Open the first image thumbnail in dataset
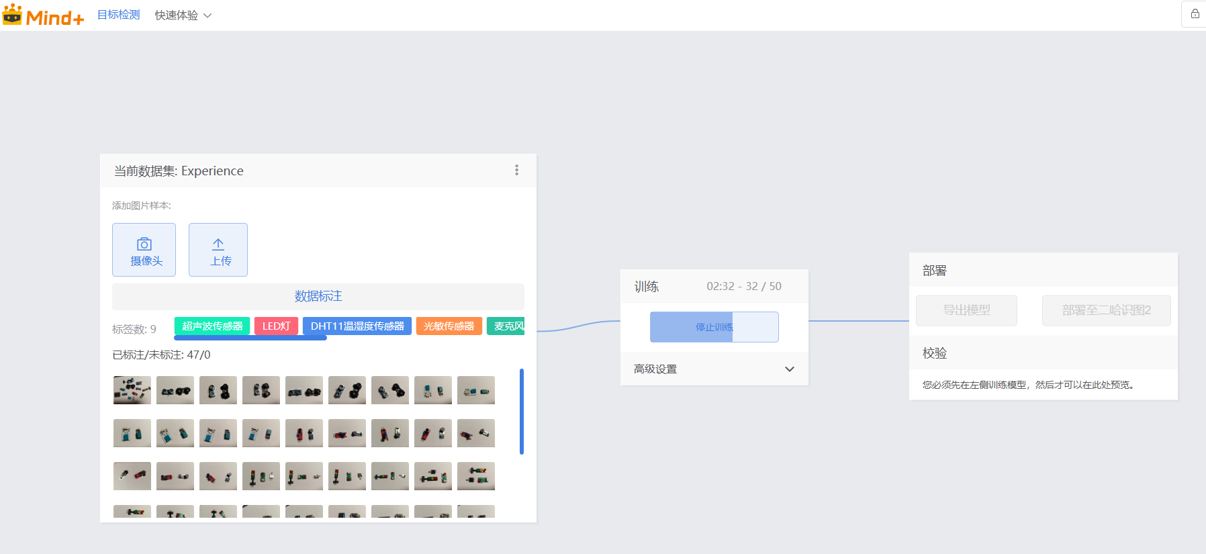The width and height of the screenshot is (1206, 554). click(x=132, y=390)
